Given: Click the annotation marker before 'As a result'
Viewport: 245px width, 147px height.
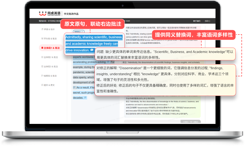Looking at the screenshot, I should coord(74,87).
